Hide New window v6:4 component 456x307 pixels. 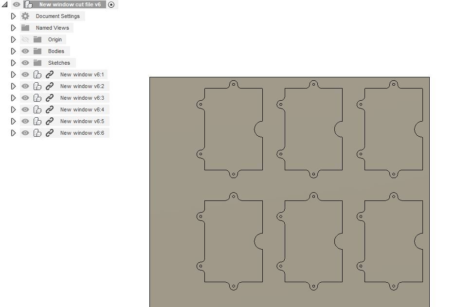25,109
